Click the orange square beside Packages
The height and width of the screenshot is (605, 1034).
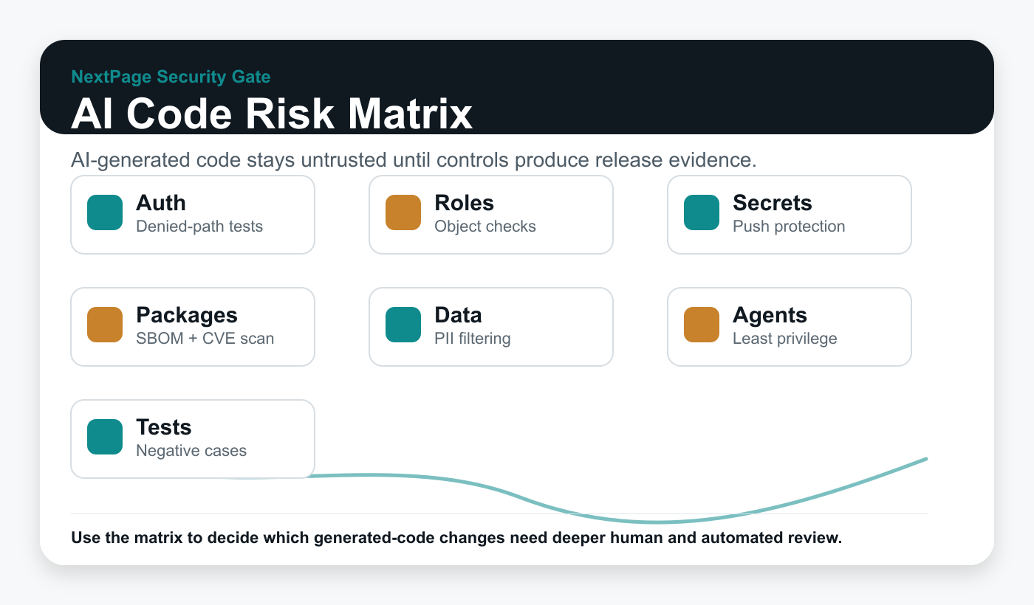pos(105,325)
